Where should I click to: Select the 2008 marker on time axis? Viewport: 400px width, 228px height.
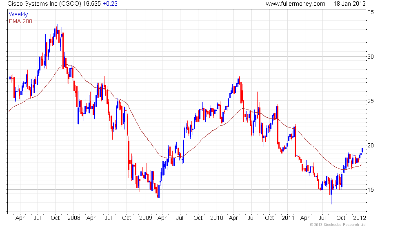click(74, 218)
